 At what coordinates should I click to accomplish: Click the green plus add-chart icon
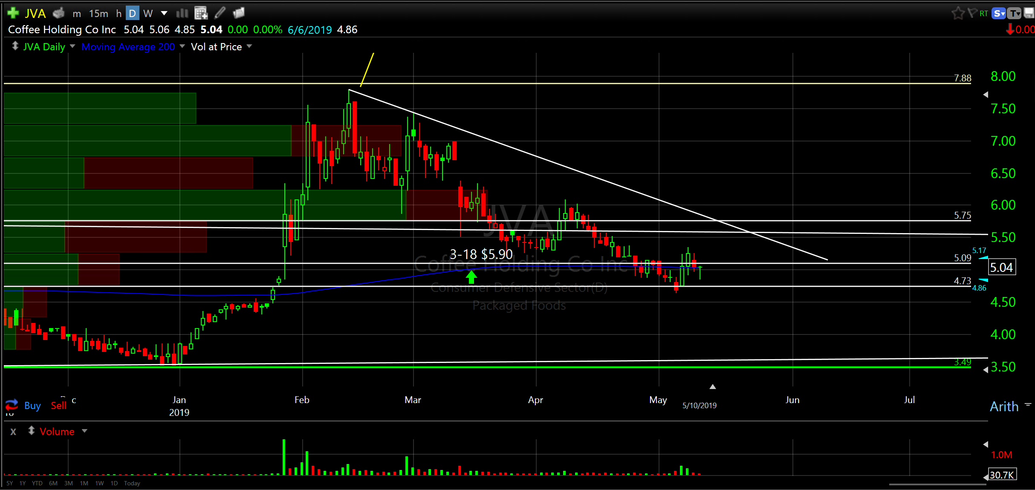(x=13, y=13)
